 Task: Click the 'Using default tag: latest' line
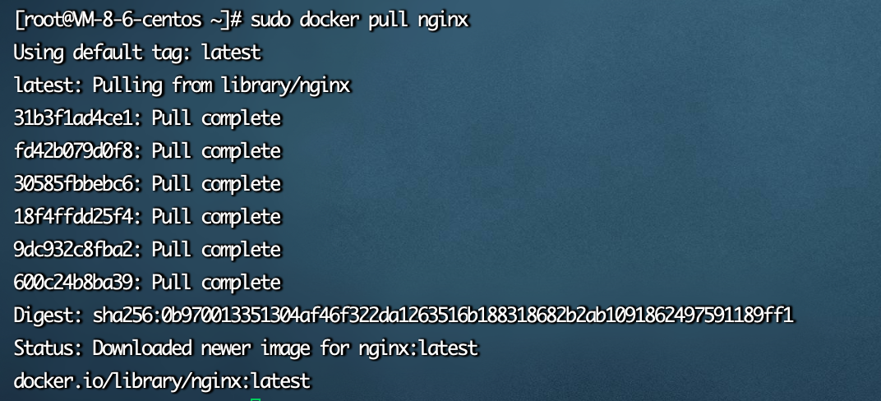coord(138,53)
